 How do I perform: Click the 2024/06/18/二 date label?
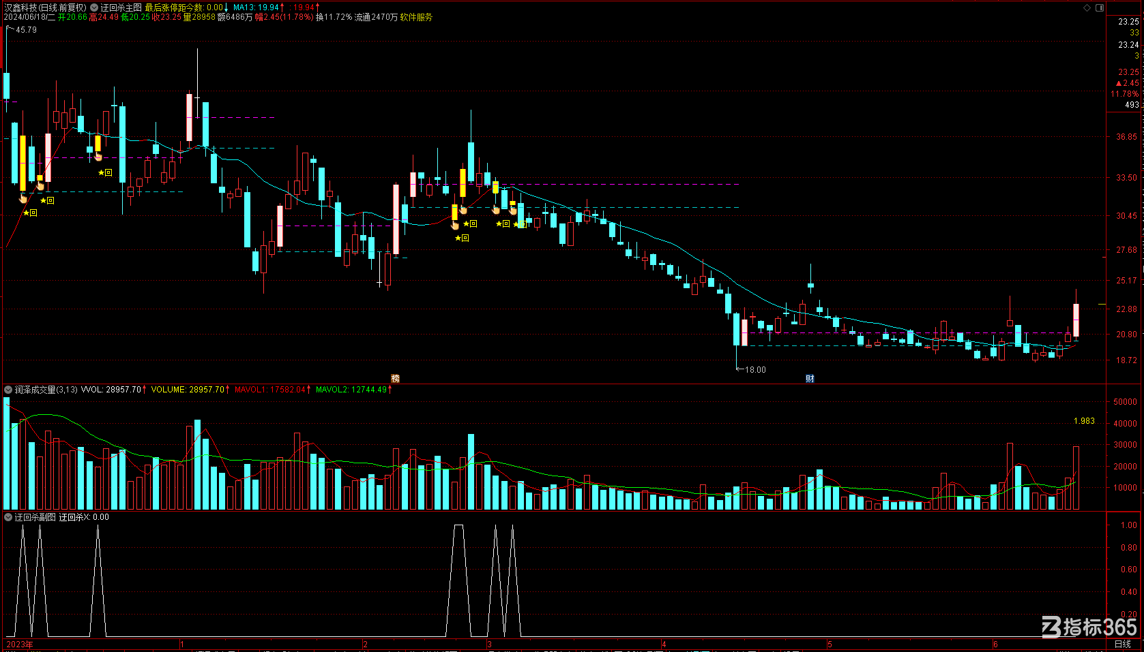coord(29,17)
